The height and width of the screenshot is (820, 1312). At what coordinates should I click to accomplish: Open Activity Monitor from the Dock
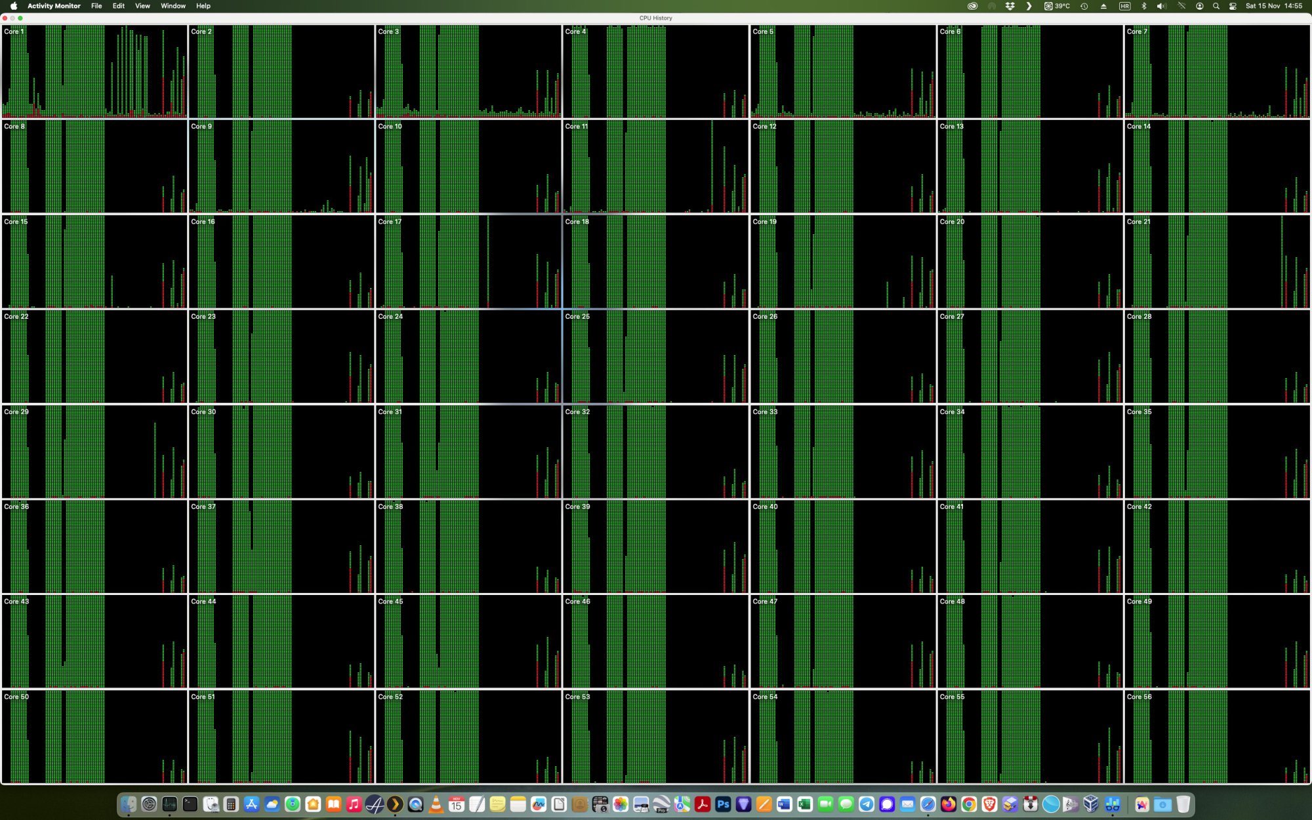[169, 804]
